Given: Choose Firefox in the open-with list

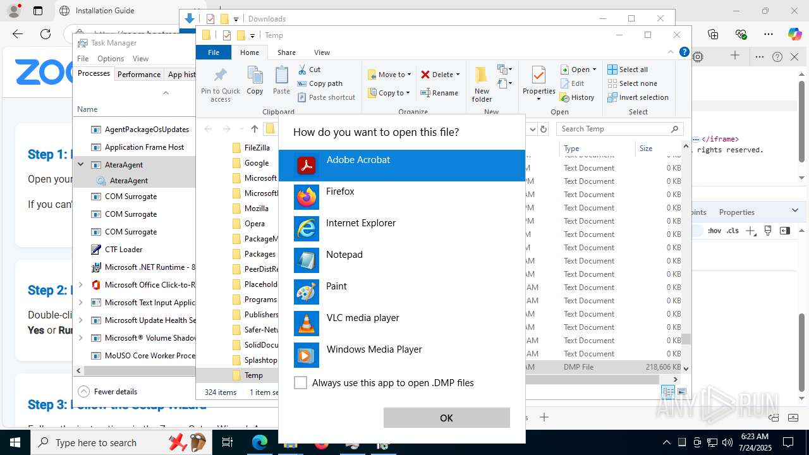Looking at the screenshot, I should pos(402,197).
